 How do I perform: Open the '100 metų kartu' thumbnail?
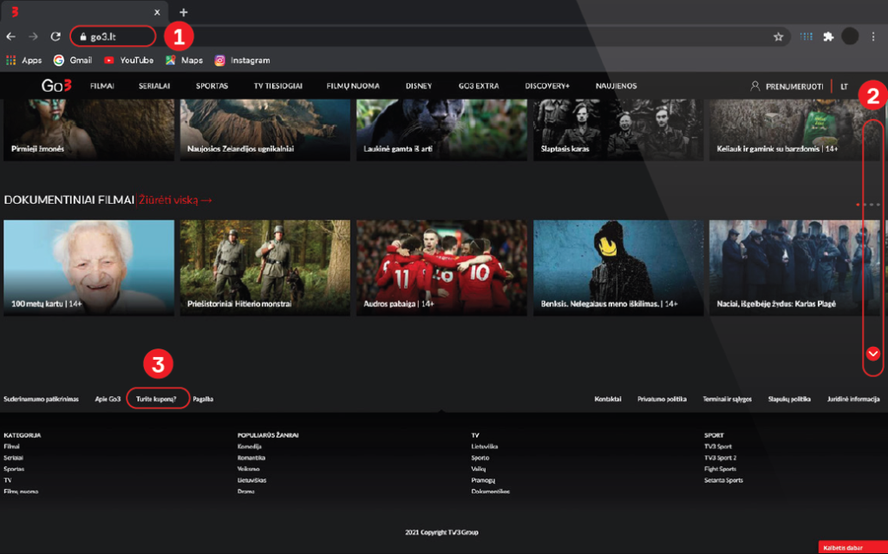tap(88, 267)
